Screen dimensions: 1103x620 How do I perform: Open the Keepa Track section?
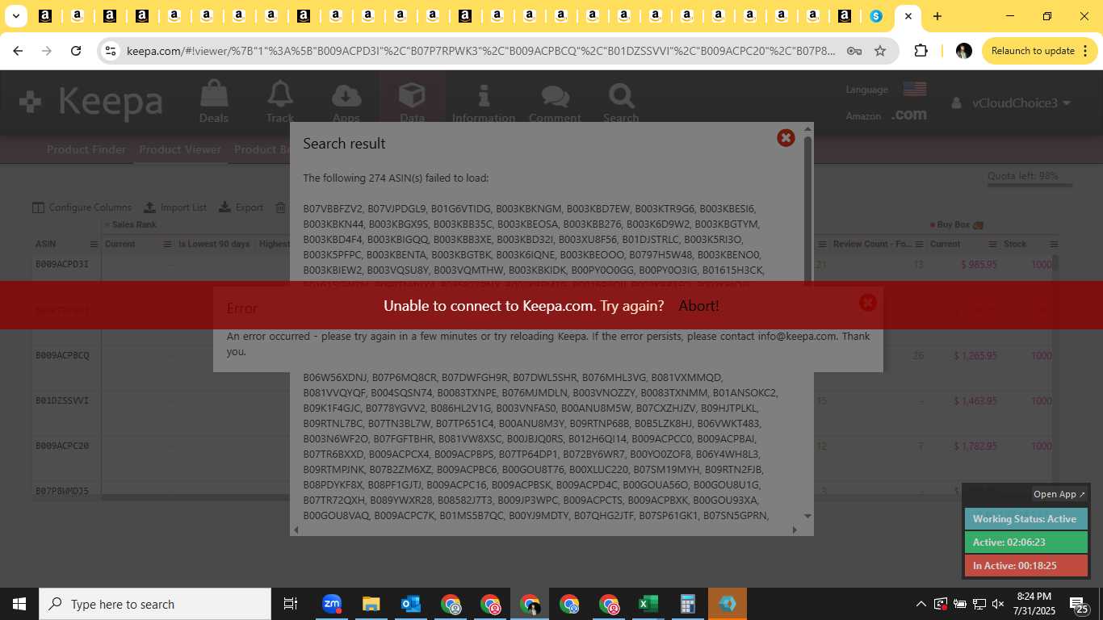point(280,102)
